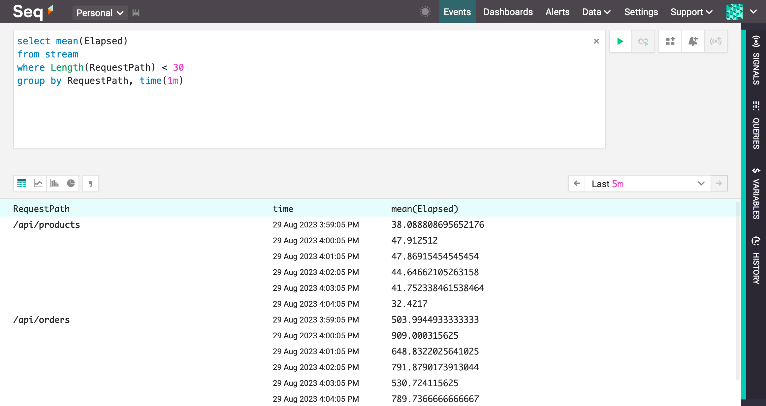Switch to line chart view
766x406 pixels.
click(38, 183)
